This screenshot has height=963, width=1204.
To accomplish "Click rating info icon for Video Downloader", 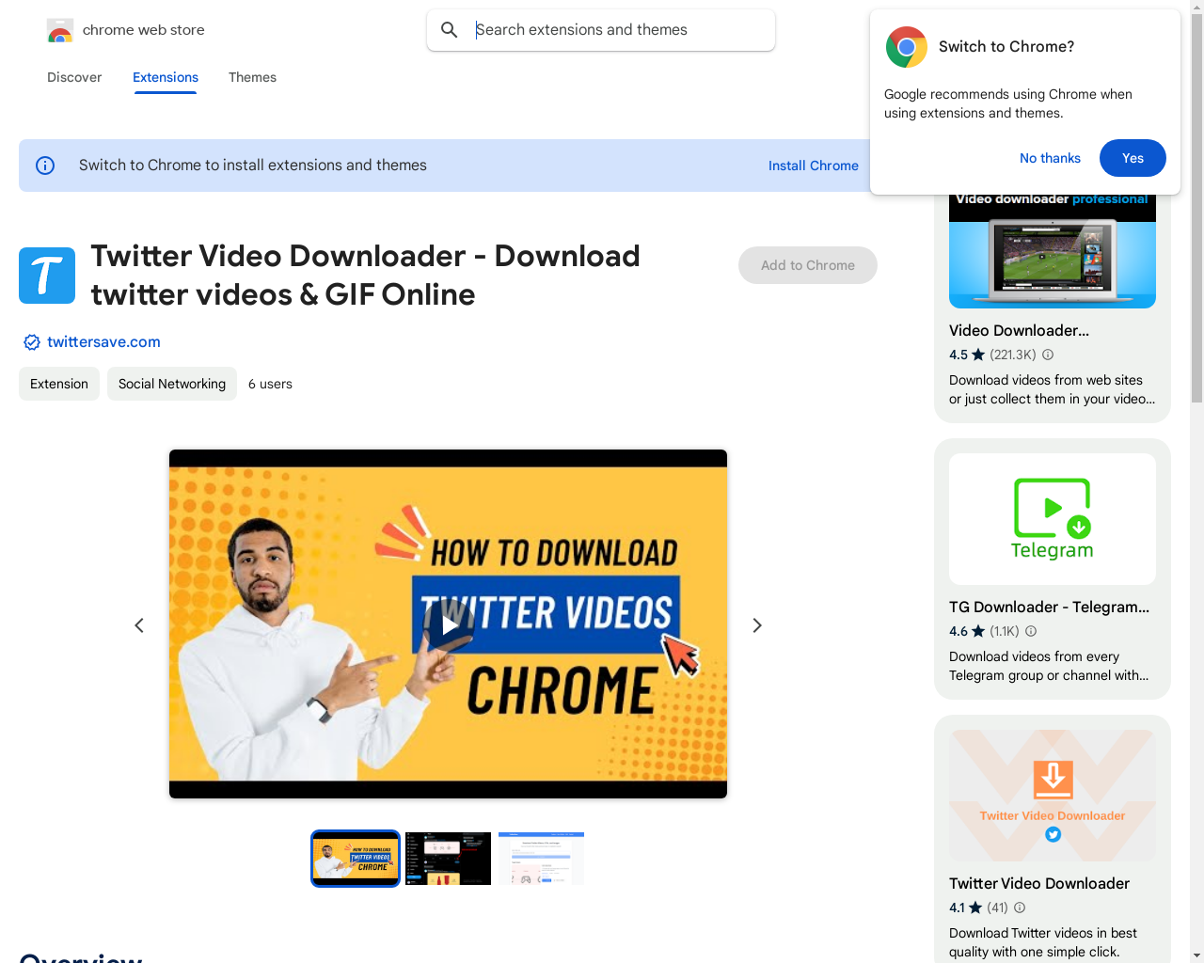I will tap(1048, 355).
